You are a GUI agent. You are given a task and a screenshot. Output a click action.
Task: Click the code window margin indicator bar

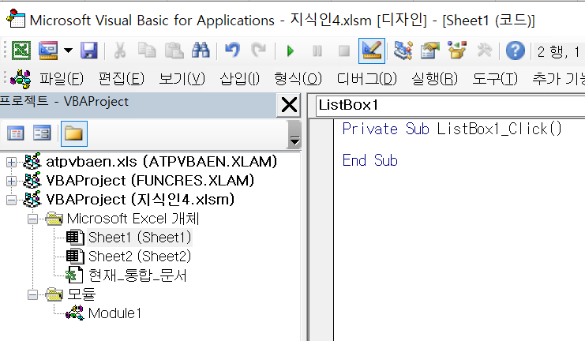point(321,230)
